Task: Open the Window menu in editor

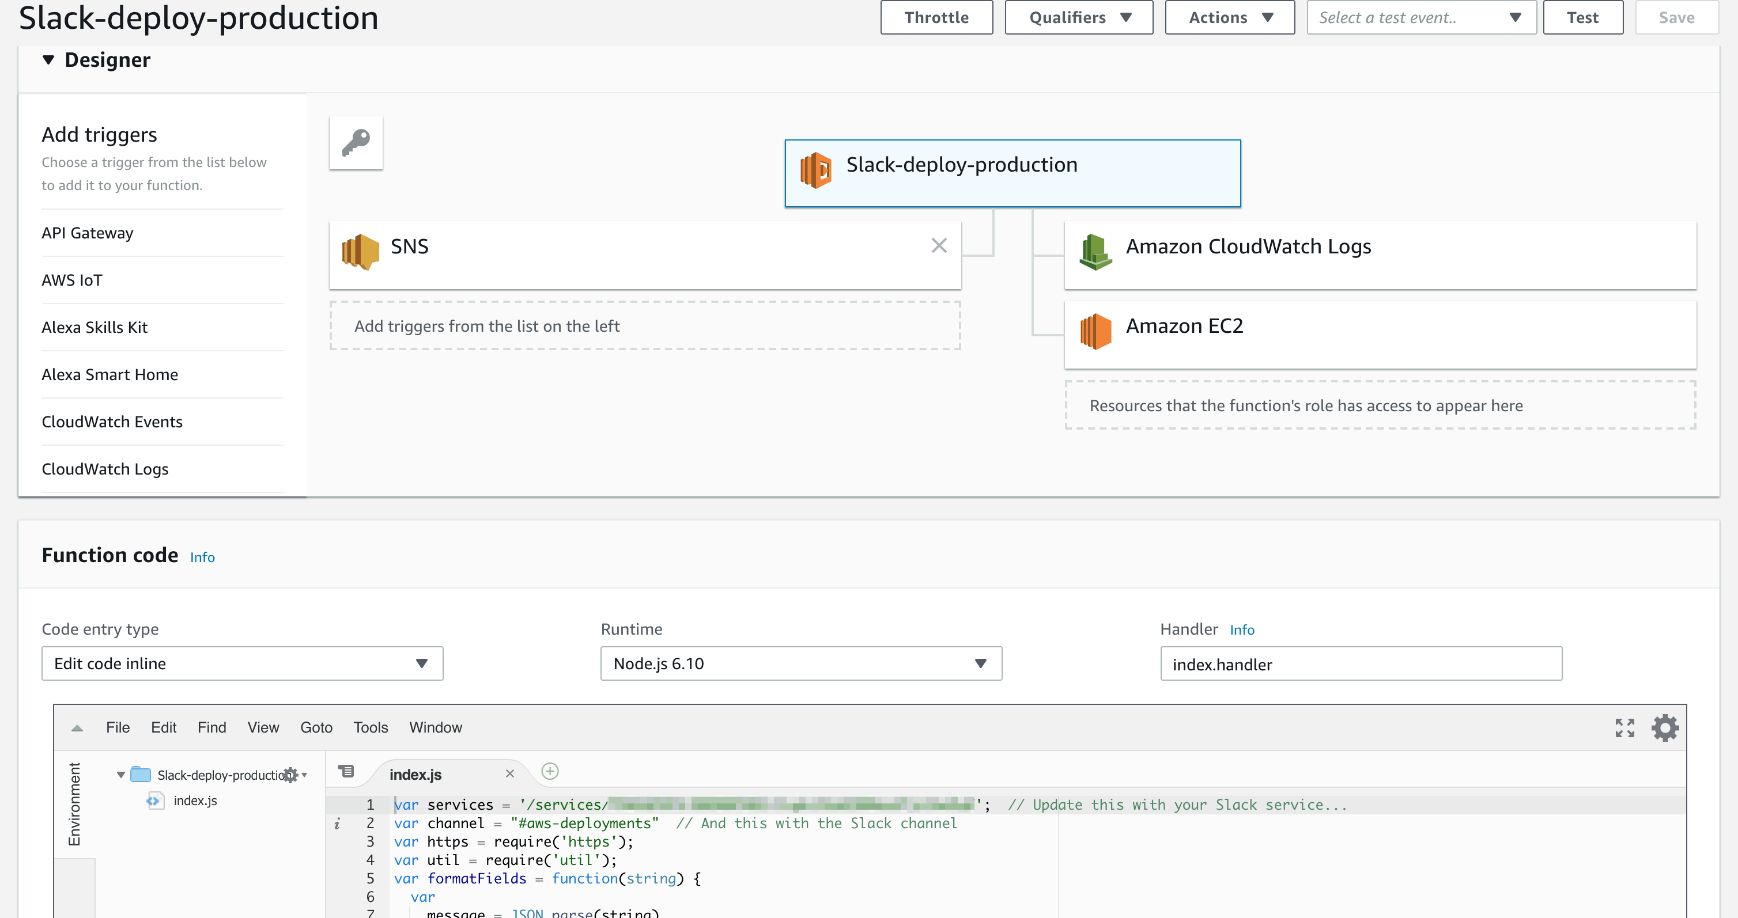Action: (x=435, y=728)
